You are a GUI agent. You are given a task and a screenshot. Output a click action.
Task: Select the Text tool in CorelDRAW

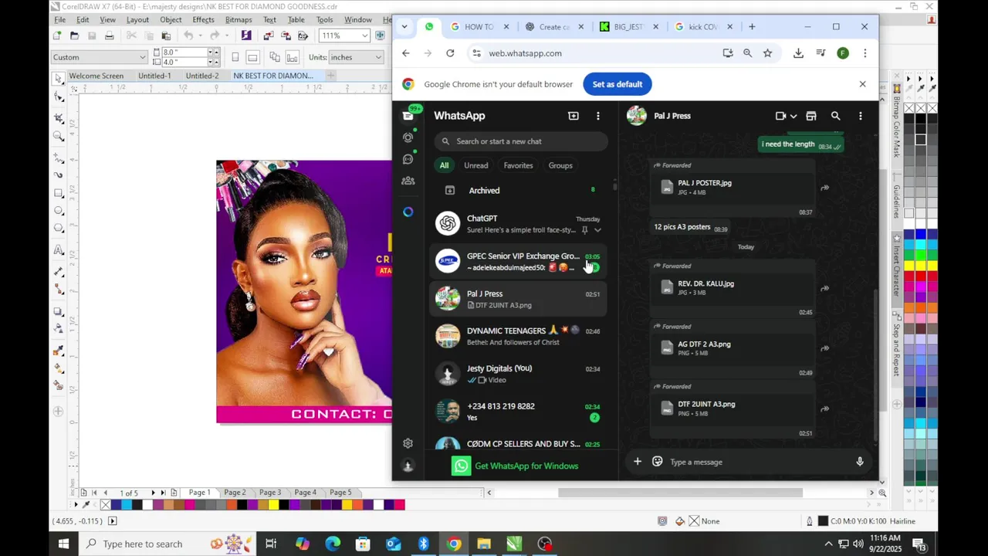59,250
